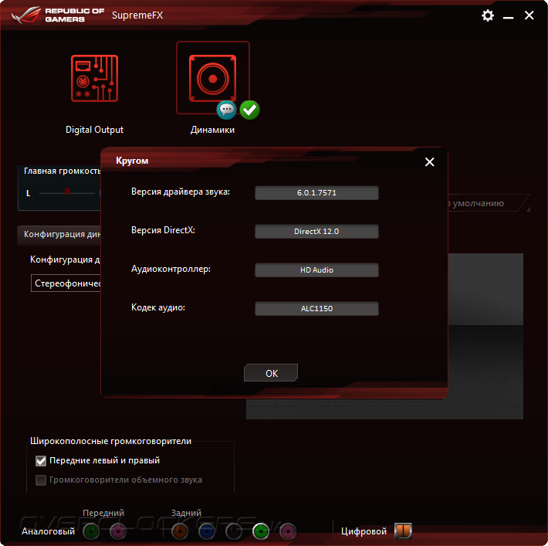Click the Аудиоконтроллер label
This screenshot has height=546, width=548.
[171, 269]
